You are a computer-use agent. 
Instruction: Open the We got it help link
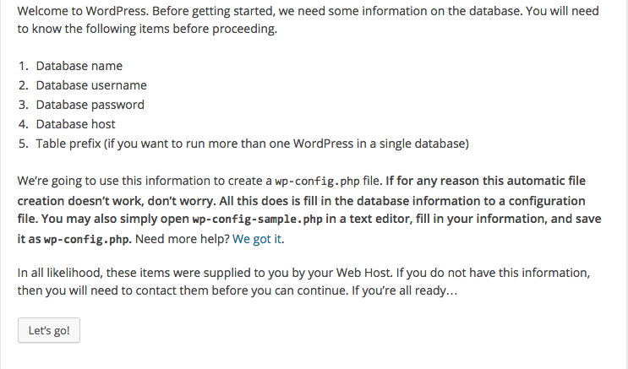coord(257,239)
